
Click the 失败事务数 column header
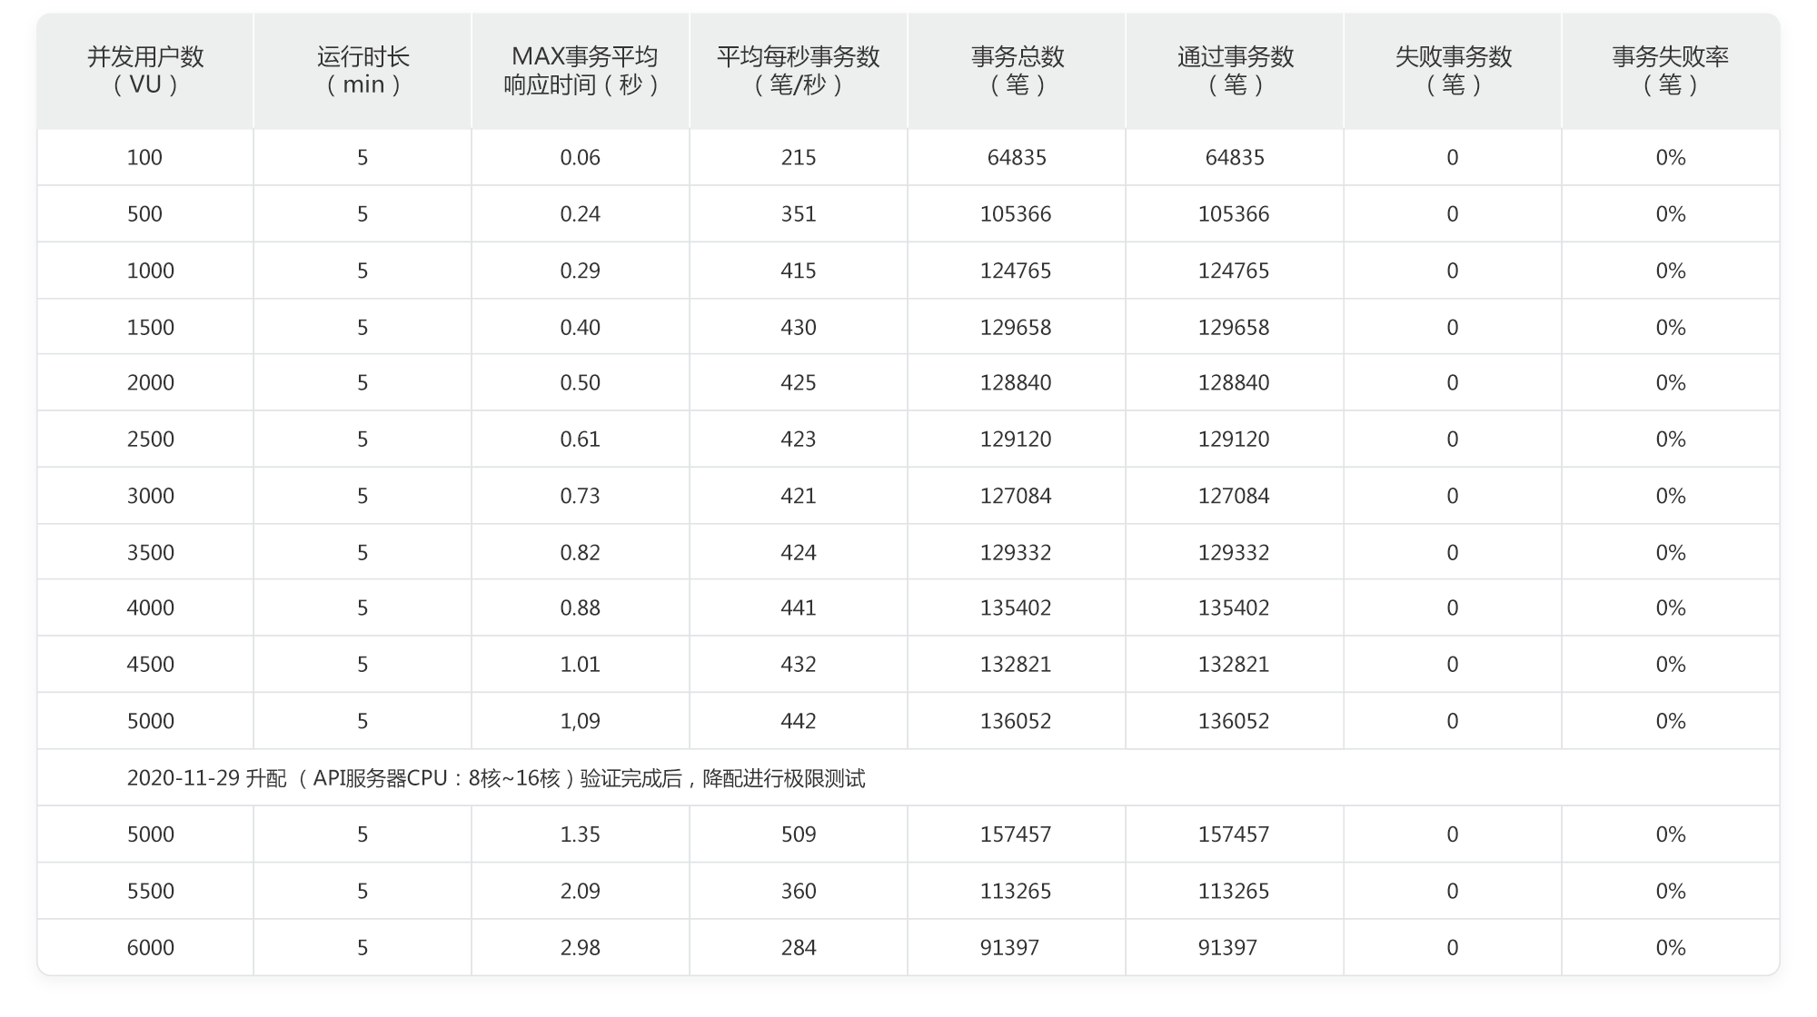tap(1453, 71)
